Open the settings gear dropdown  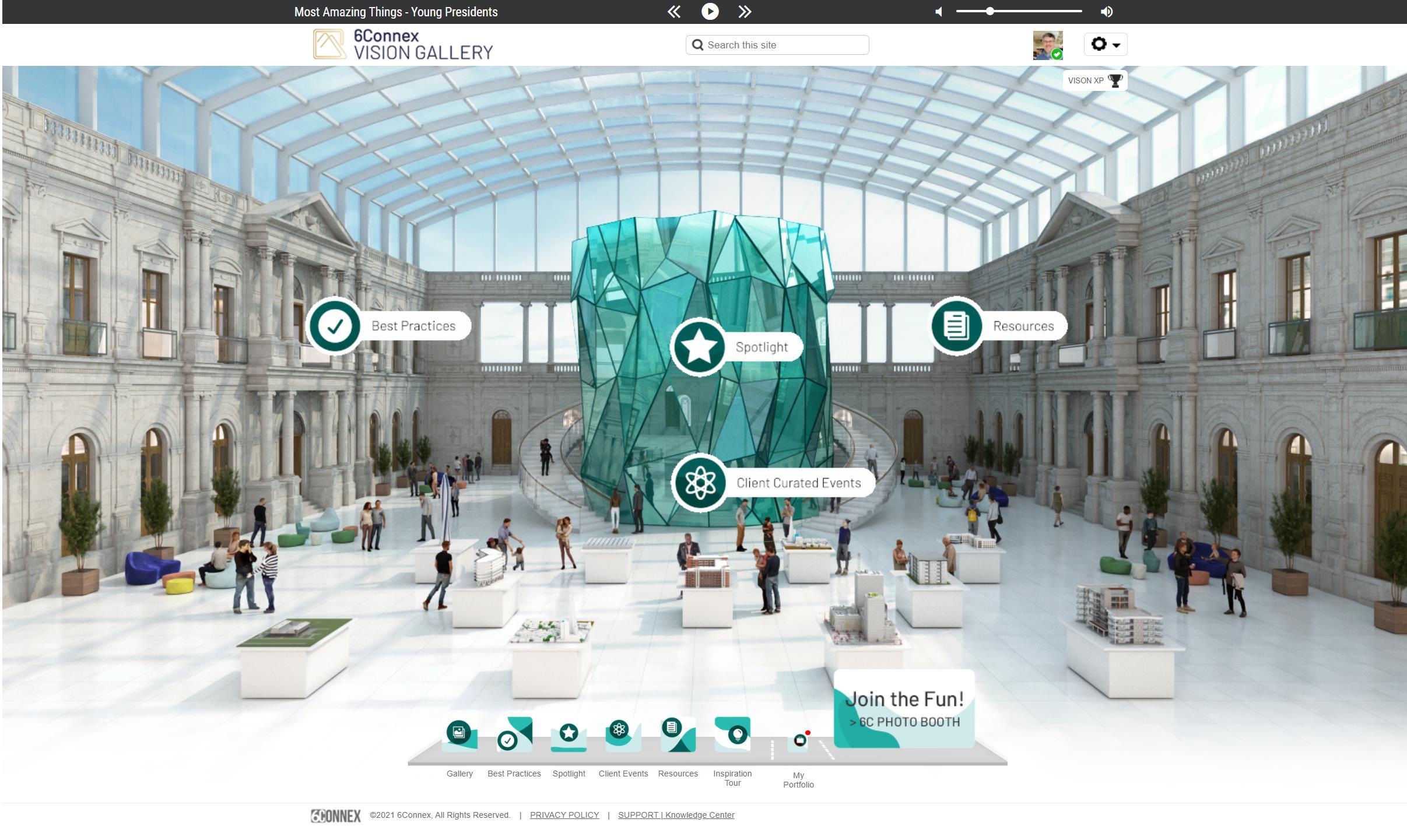coord(1105,44)
